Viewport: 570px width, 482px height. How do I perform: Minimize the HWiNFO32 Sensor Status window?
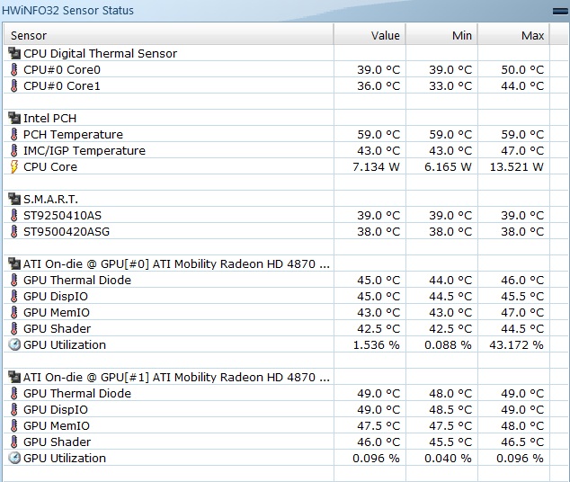(x=560, y=12)
